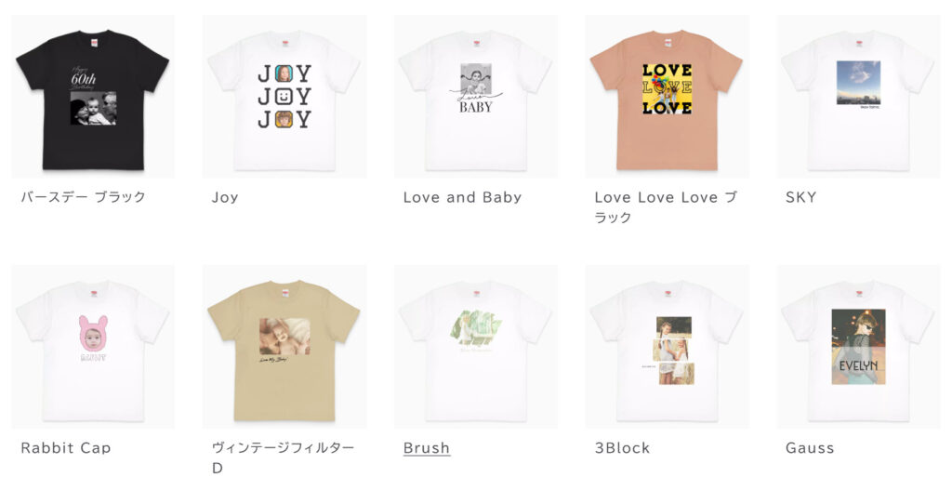Open the Love Love Love ブラック title
952x477 pixels.
point(666,207)
